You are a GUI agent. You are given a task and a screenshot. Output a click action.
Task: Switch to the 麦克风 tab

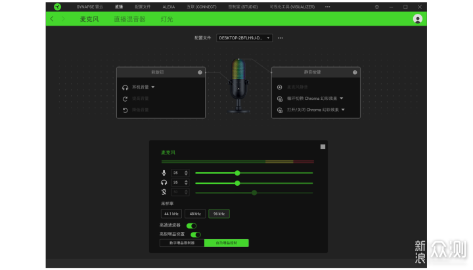[x=89, y=19]
